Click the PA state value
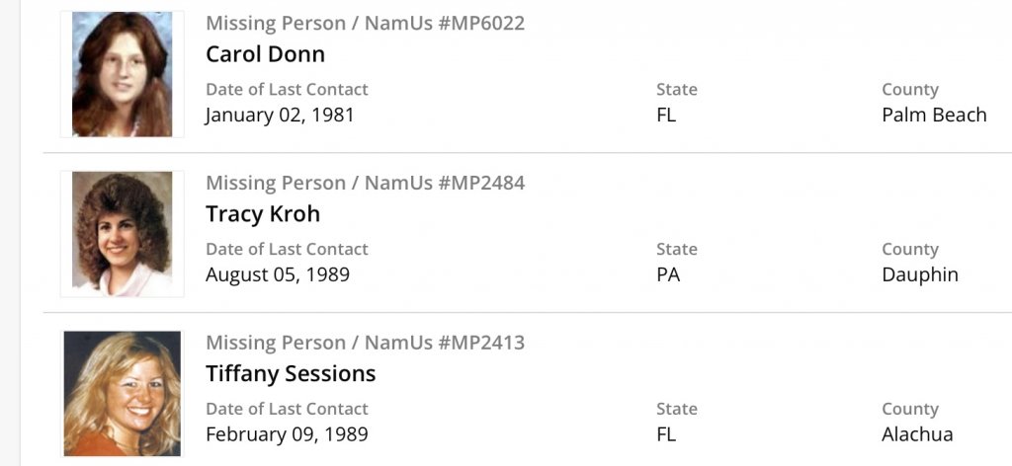 pyautogui.click(x=668, y=274)
